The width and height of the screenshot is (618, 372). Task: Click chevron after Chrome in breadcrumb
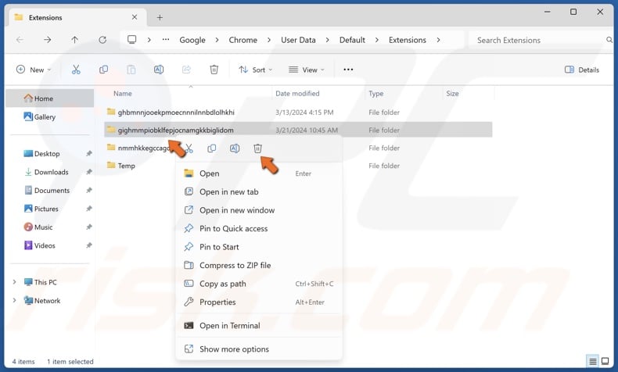tap(269, 40)
